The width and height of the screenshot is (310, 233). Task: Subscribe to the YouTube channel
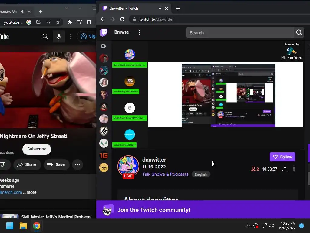point(37,149)
